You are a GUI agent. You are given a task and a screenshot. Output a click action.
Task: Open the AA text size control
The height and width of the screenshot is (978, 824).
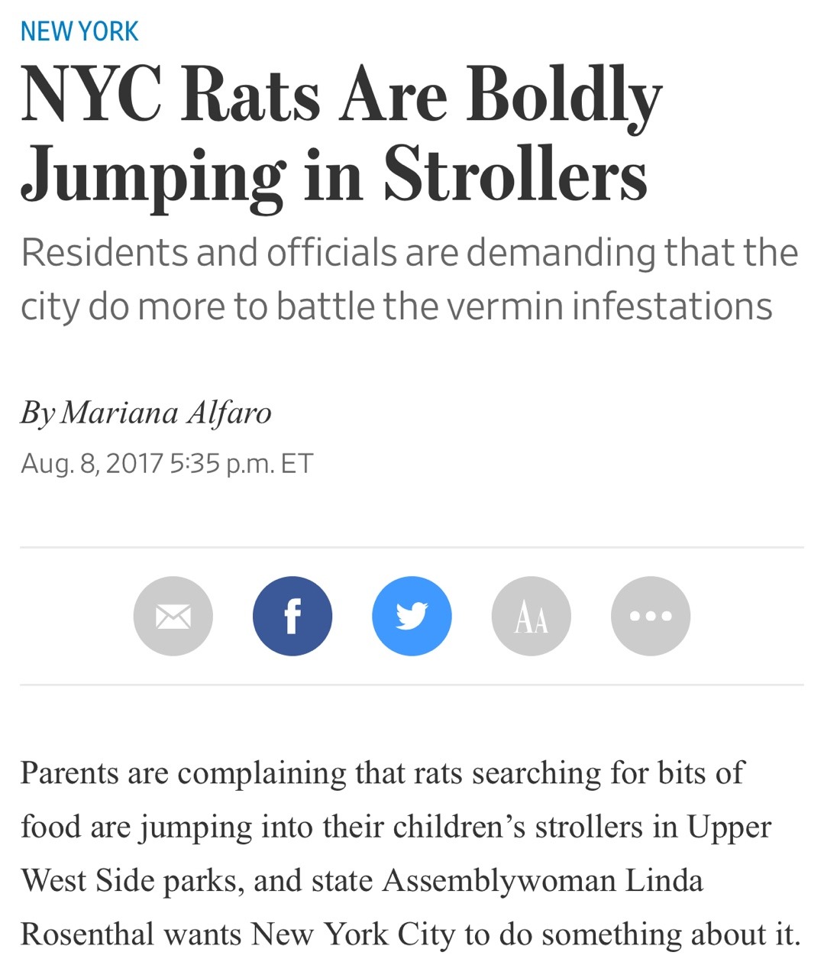pos(532,616)
